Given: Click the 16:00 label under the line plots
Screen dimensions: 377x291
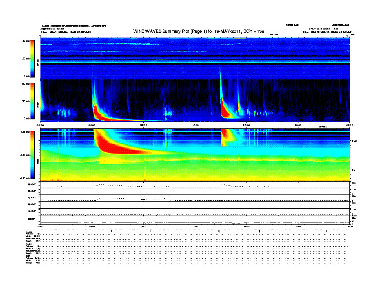Looking at the screenshot, I should (247, 226).
